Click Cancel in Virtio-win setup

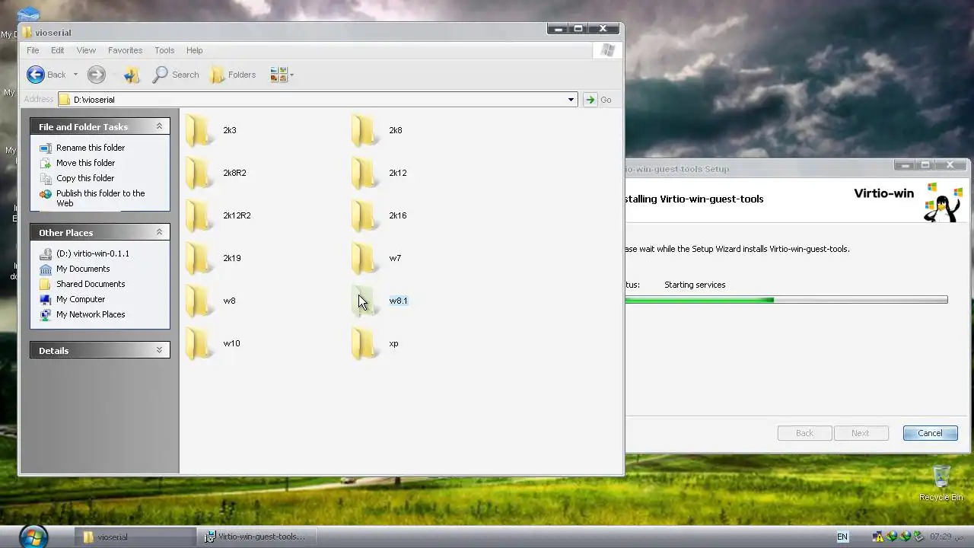930,433
